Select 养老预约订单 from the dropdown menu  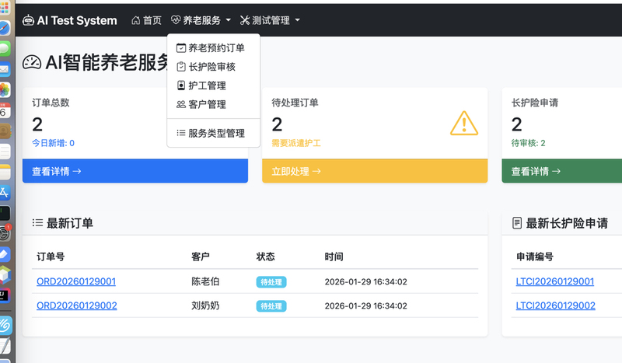point(213,48)
